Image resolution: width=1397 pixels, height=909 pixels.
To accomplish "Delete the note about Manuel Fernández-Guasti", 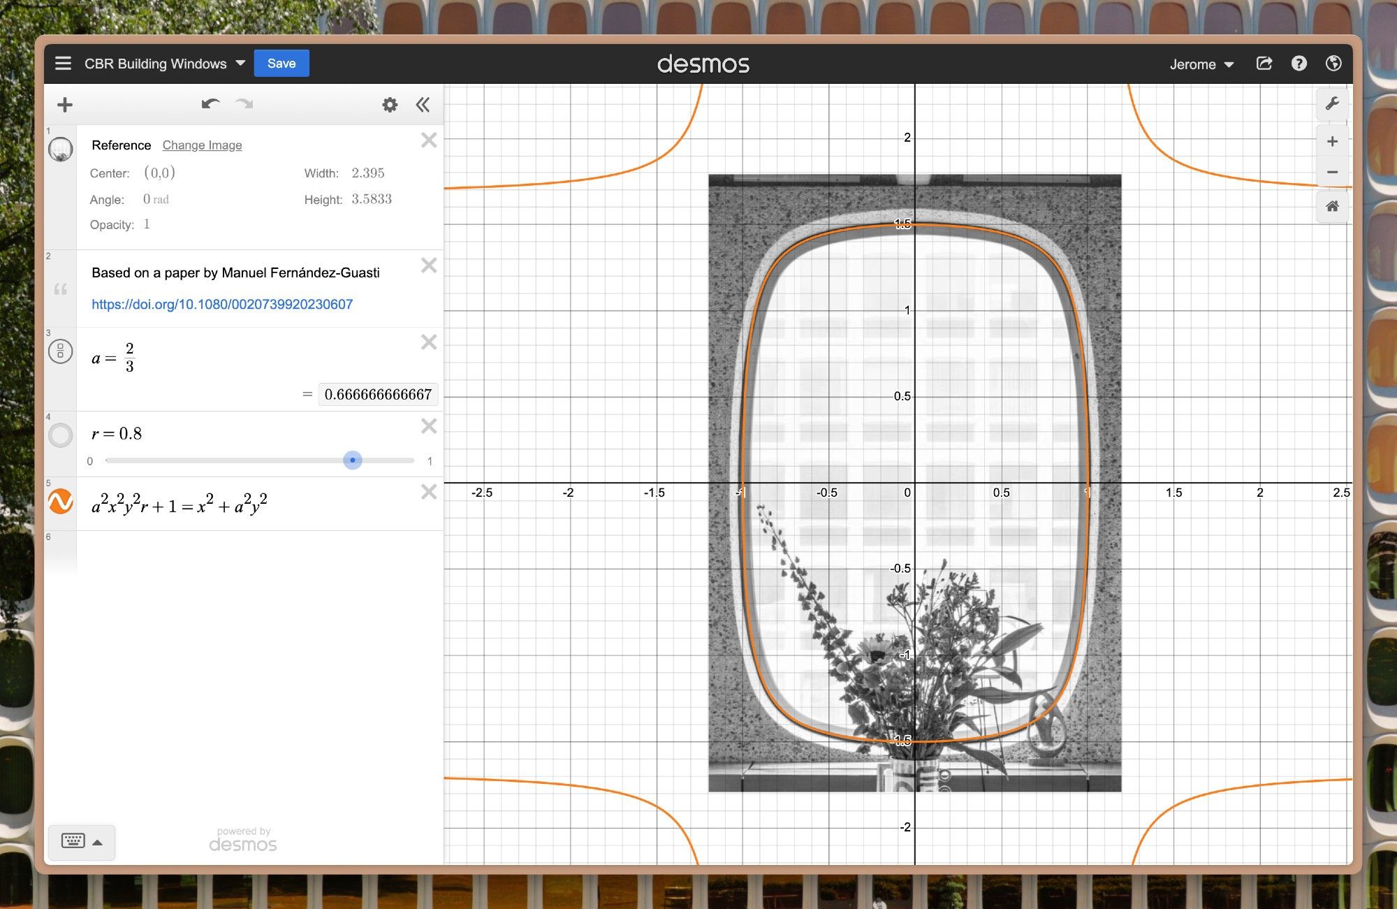I will 429,266.
